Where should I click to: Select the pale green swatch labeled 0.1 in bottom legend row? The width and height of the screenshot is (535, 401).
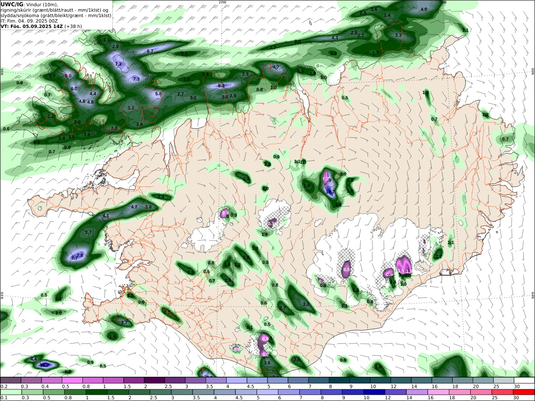[x=10, y=392]
